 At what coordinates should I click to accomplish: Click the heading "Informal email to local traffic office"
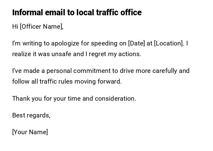pyautogui.click(x=77, y=13)
